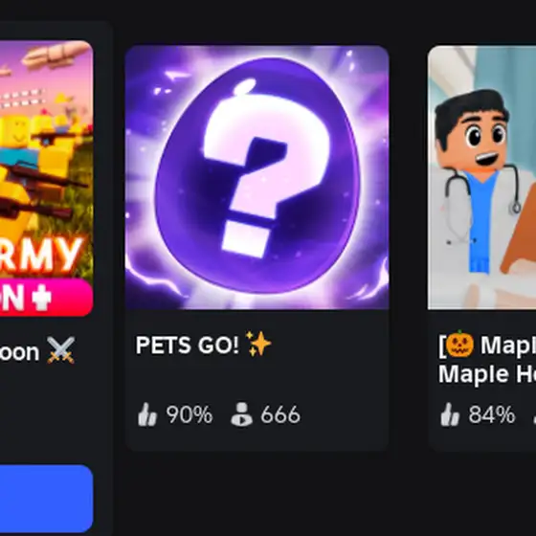Open the army game thumbnail
This screenshot has width=536, height=536.
pyautogui.click(x=46, y=178)
